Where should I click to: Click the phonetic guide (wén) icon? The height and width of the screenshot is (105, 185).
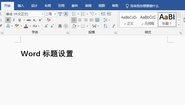[60, 14]
